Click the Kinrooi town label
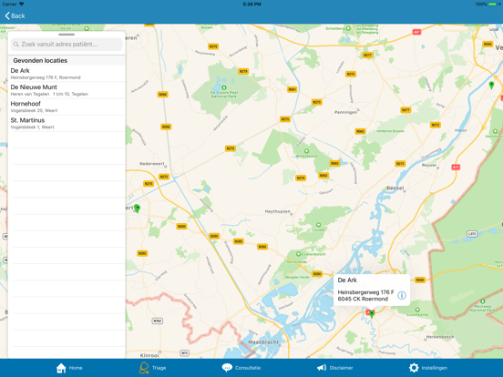The height and width of the screenshot is (377, 503). [x=149, y=355]
